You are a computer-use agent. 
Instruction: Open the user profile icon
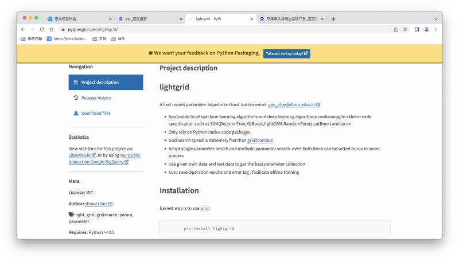426,29
